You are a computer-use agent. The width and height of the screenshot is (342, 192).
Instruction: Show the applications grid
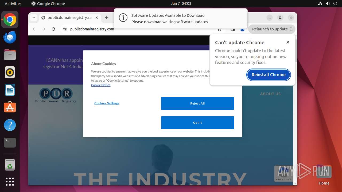pos(10,182)
